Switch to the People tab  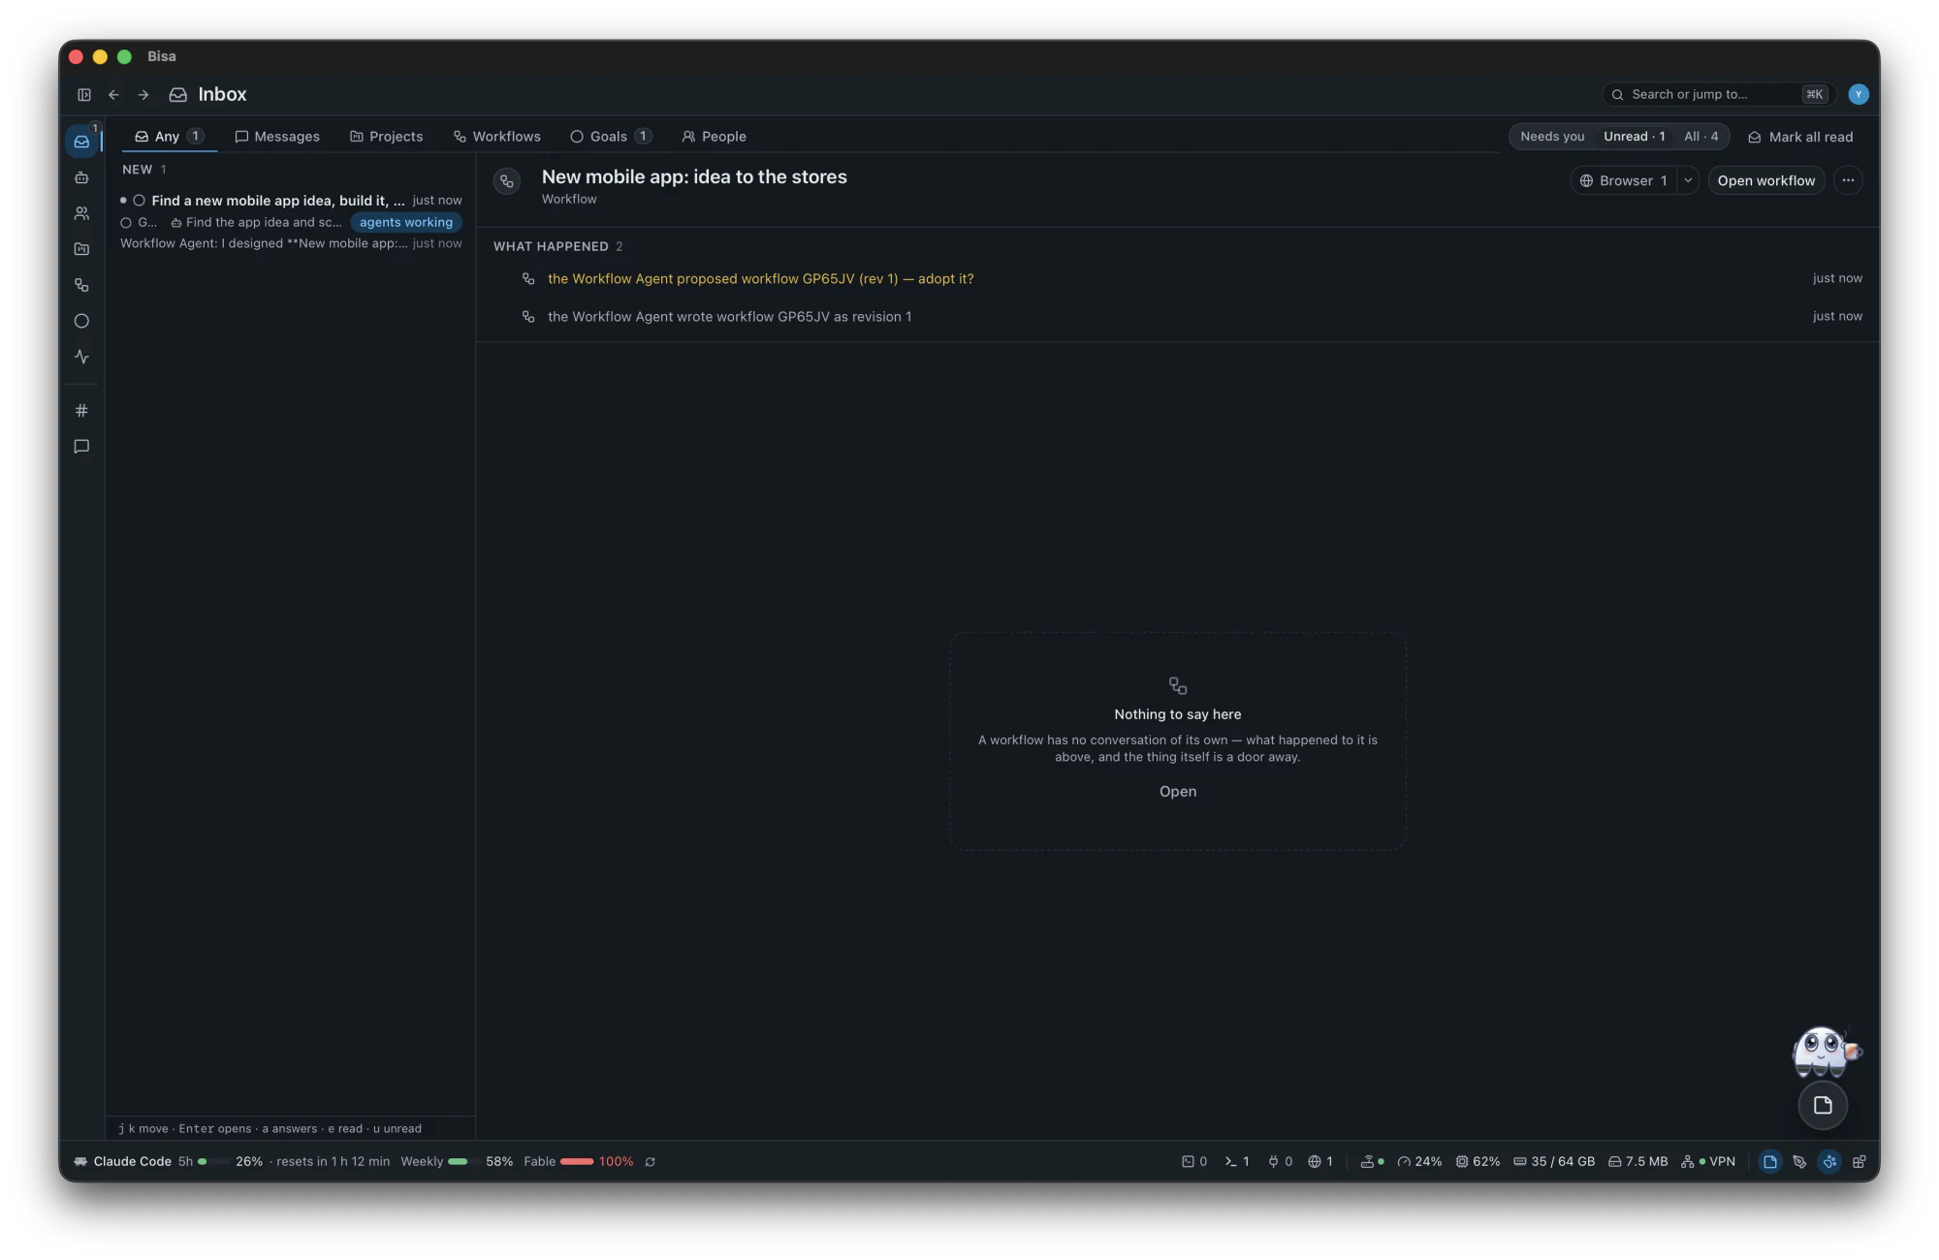(x=715, y=137)
